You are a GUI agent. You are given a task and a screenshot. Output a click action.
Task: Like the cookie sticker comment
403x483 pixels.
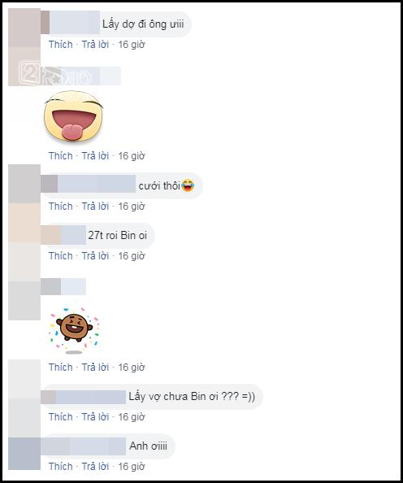(x=61, y=368)
